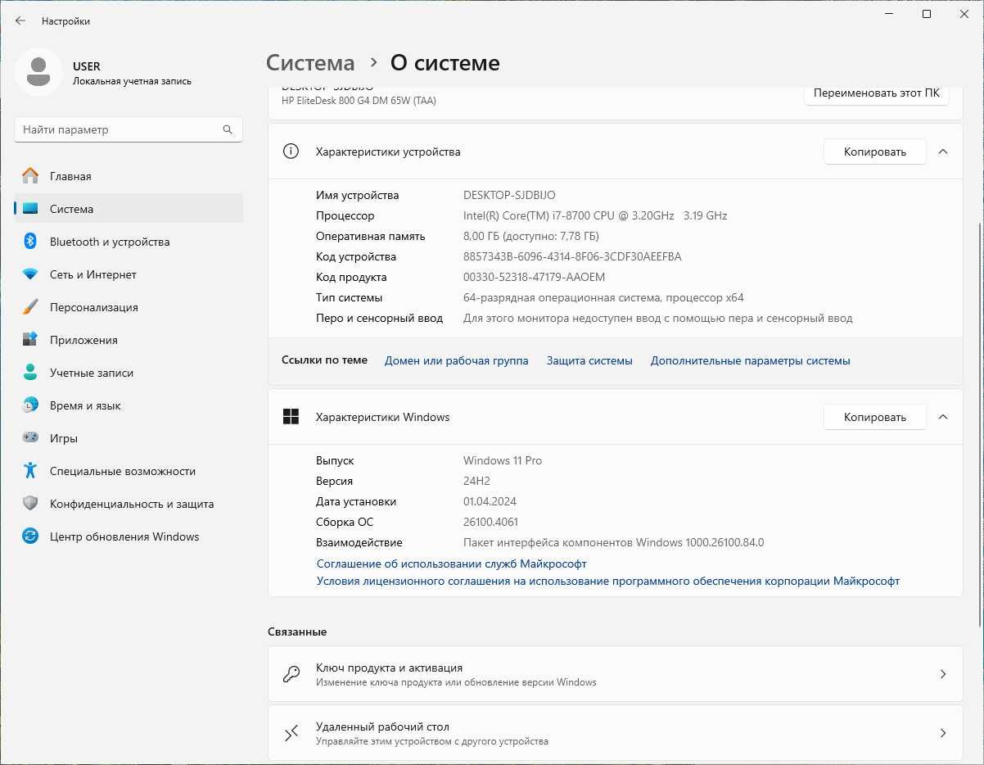Click the pen and touch input unavailable text

657,318
